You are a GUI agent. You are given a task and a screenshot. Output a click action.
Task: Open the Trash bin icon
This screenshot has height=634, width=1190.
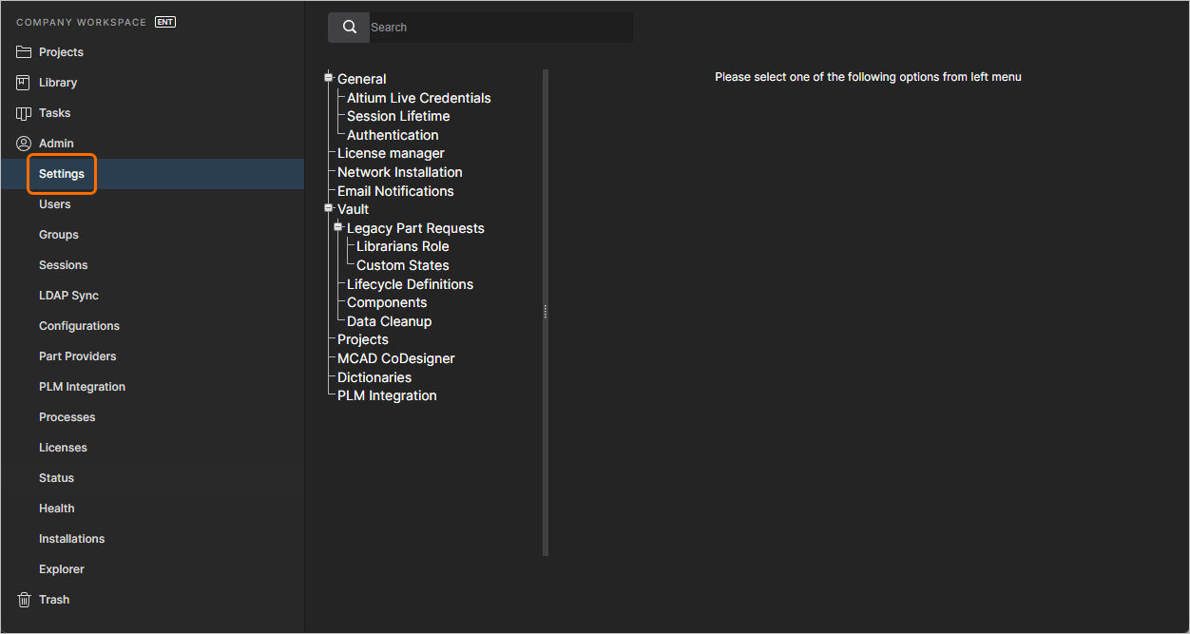(24, 599)
